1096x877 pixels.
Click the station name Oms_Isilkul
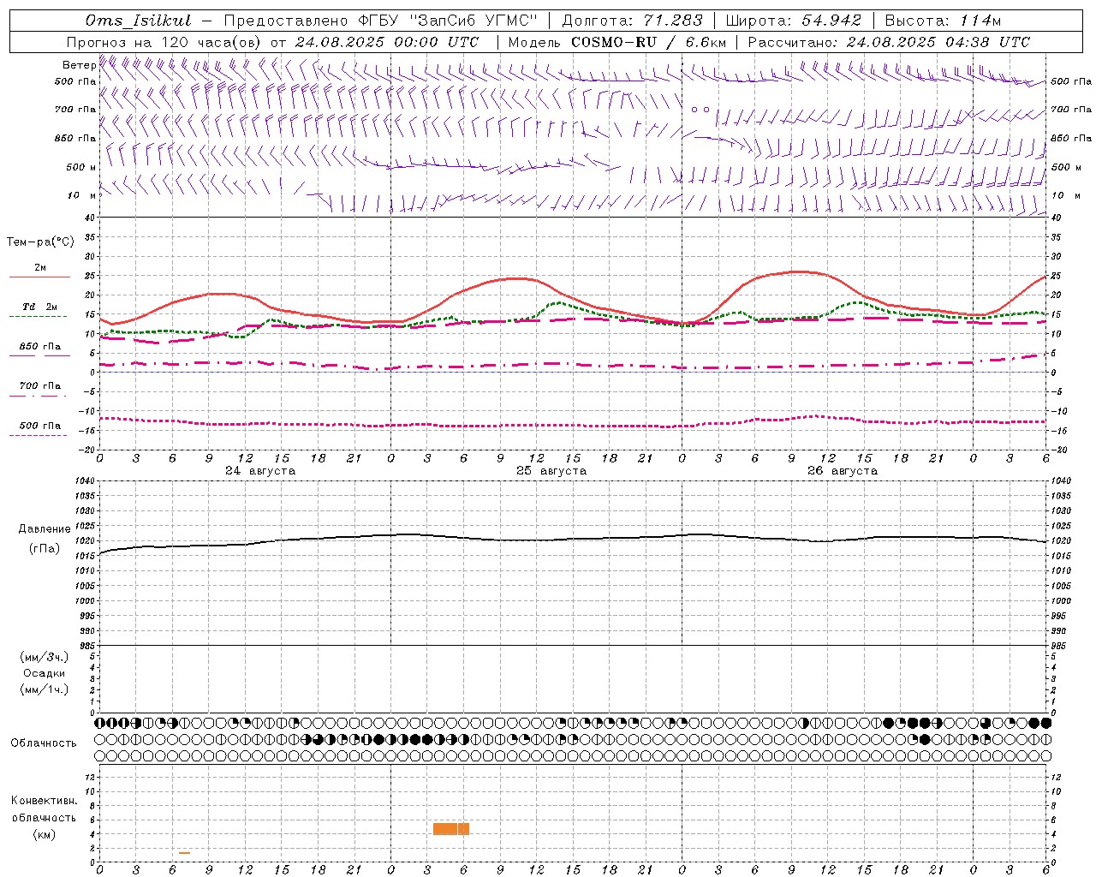pyautogui.click(x=138, y=21)
